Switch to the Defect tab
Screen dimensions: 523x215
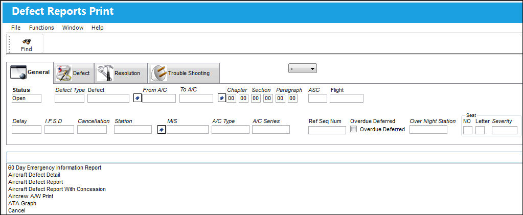click(x=74, y=73)
